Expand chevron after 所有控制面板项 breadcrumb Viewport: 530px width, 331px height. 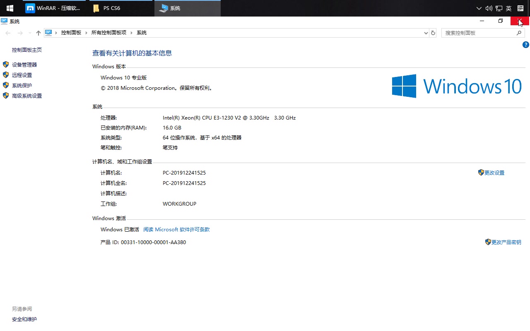[131, 33]
